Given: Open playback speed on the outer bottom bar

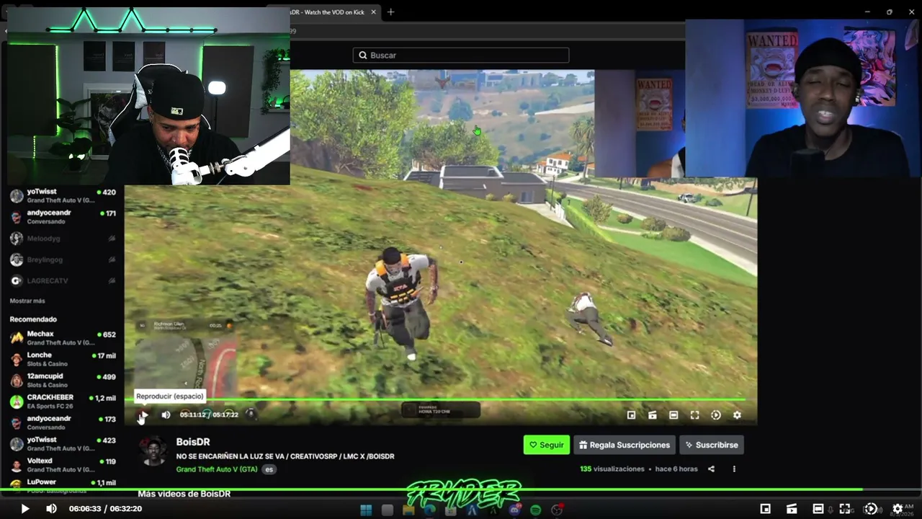Looking at the screenshot, I should click(871, 509).
